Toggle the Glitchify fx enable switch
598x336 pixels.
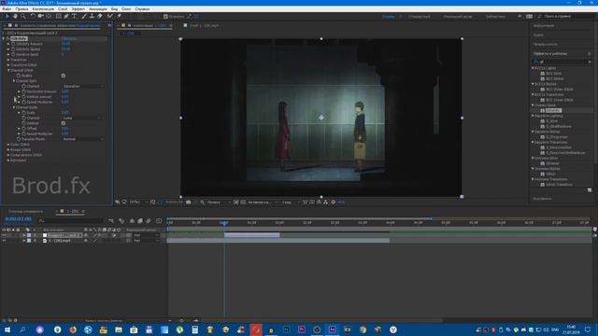click(8, 38)
